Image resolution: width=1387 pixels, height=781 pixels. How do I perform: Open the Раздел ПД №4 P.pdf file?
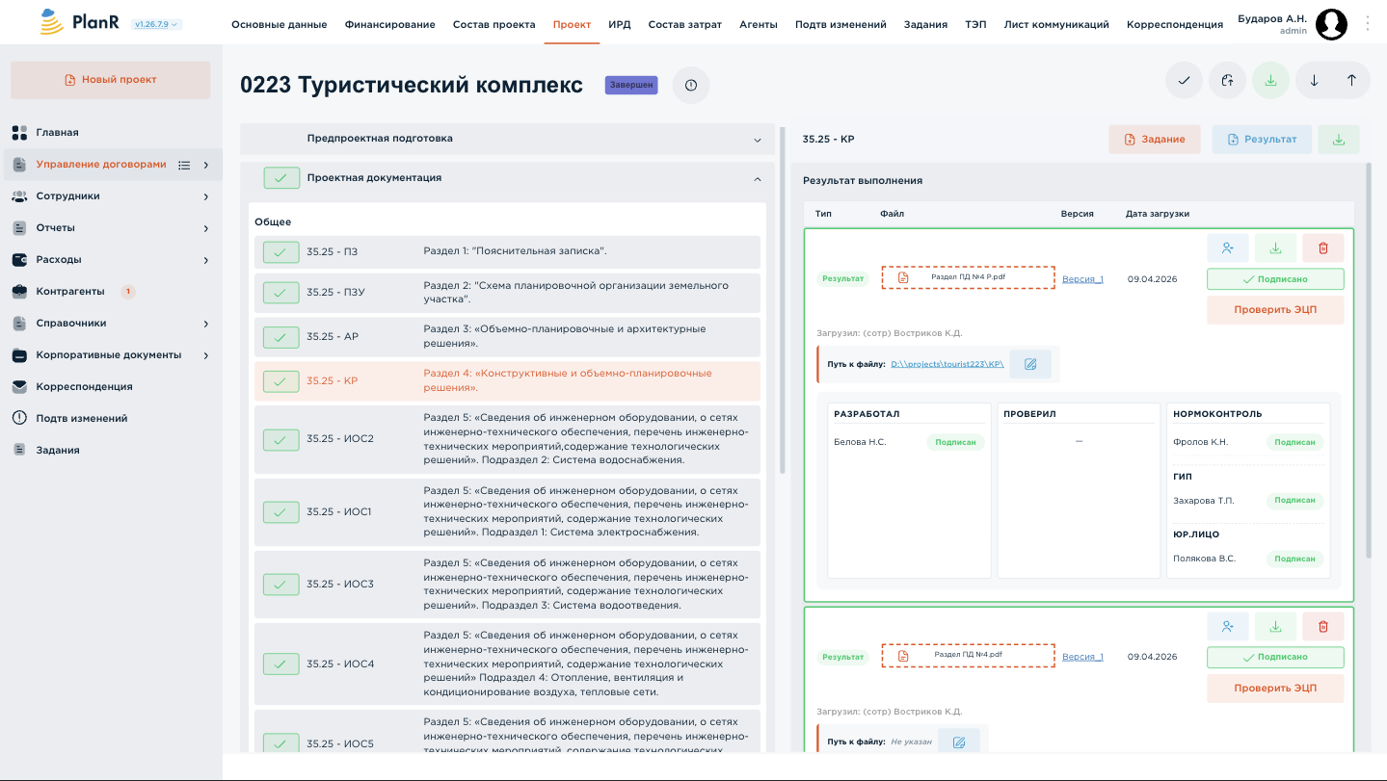click(x=968, y=277)
